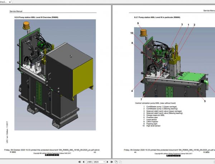The width and height of the screenshot is (215, 164).
Task: Click legend entry Solenoid relief valve (Slewing bearing)
Action: coord(164,113)
